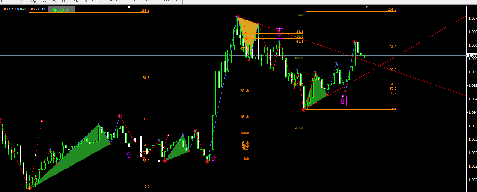477x192 pixels.
Task: Click the rightmost Fibonacci "100.0" label
Action: click(x=392, y=70)
